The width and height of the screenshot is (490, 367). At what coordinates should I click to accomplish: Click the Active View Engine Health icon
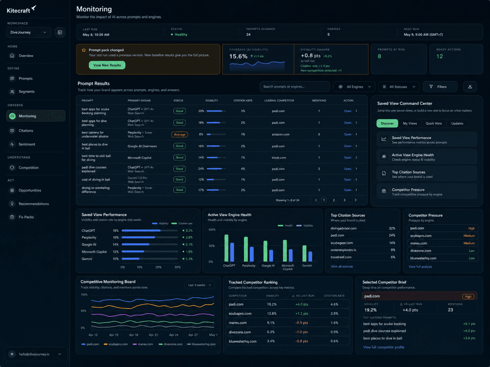[384, 156]
